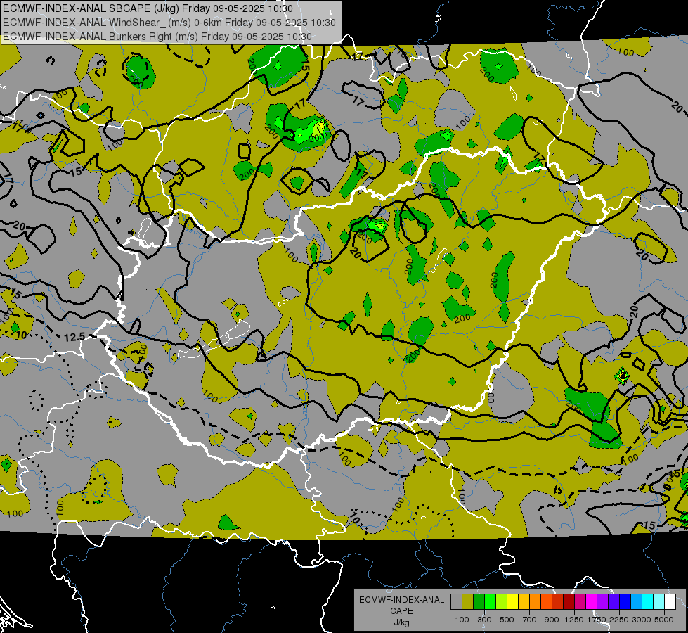Select the pure blue legend swatch
The image size is (688, 633).
[625, 602]
